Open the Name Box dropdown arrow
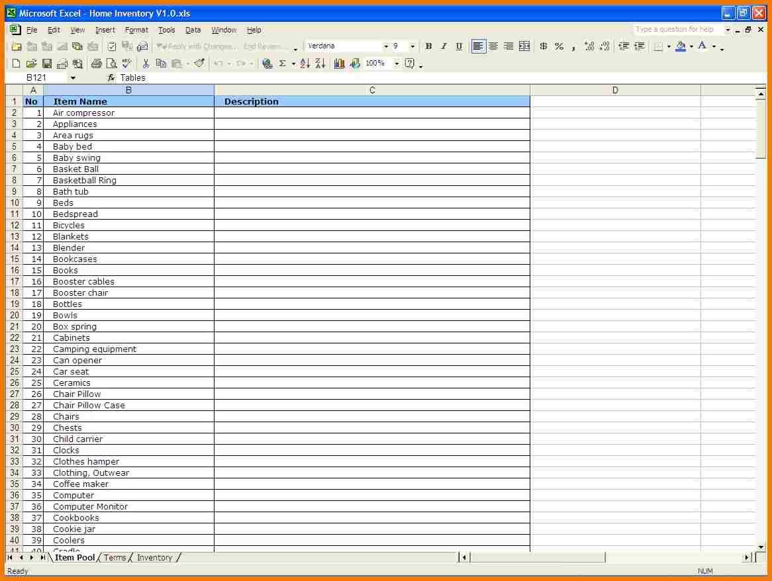 (73, 77)
